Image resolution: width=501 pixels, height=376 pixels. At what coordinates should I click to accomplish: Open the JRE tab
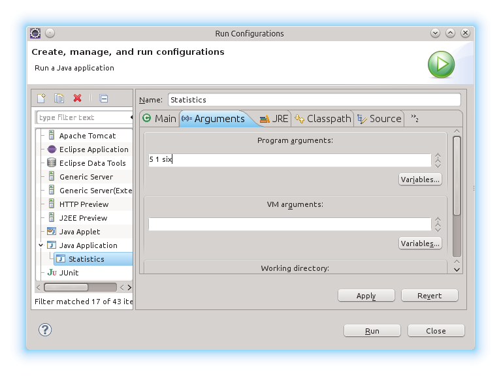274,118
